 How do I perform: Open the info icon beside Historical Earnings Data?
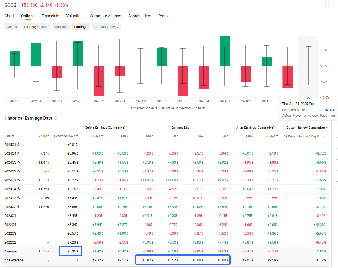point(56,118)
